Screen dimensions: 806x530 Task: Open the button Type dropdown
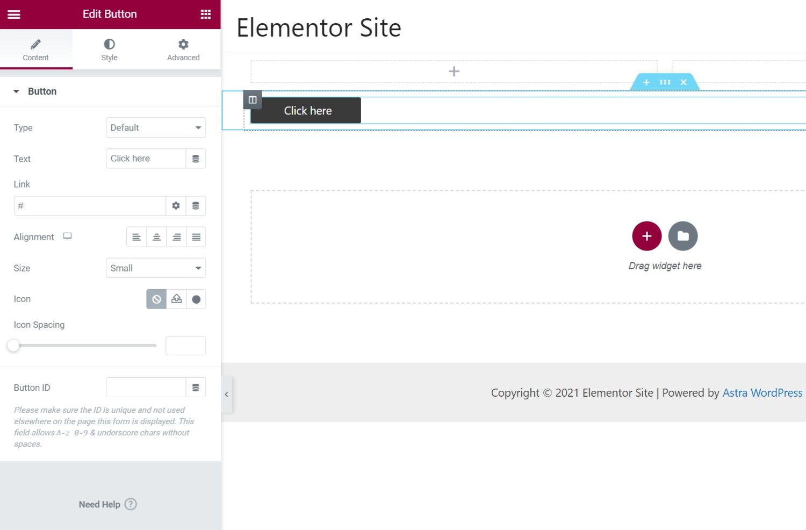pos(156,127)
